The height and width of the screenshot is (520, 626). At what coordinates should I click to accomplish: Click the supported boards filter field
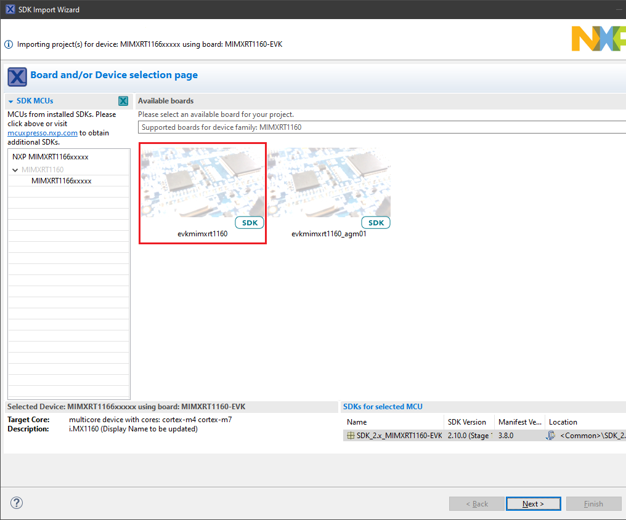(381, 127)
